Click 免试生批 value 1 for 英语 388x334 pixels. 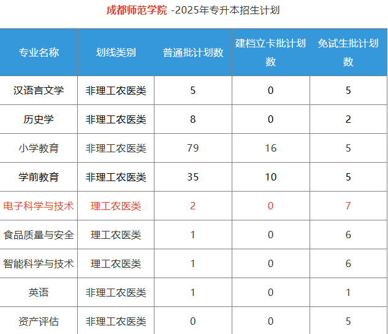click(x=348, y=293)
